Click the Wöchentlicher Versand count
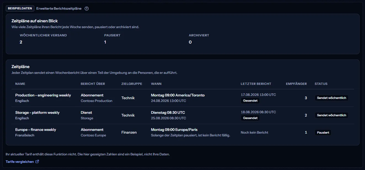The width and height of the screenshot is (365, 170). tap(21, 42)
